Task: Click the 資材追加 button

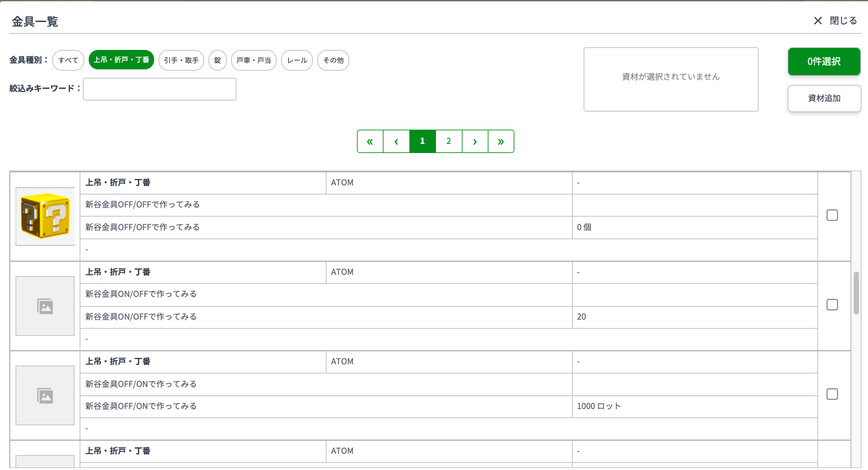Action: (824, 99)
